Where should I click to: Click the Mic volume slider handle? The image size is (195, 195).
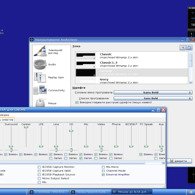86,146
